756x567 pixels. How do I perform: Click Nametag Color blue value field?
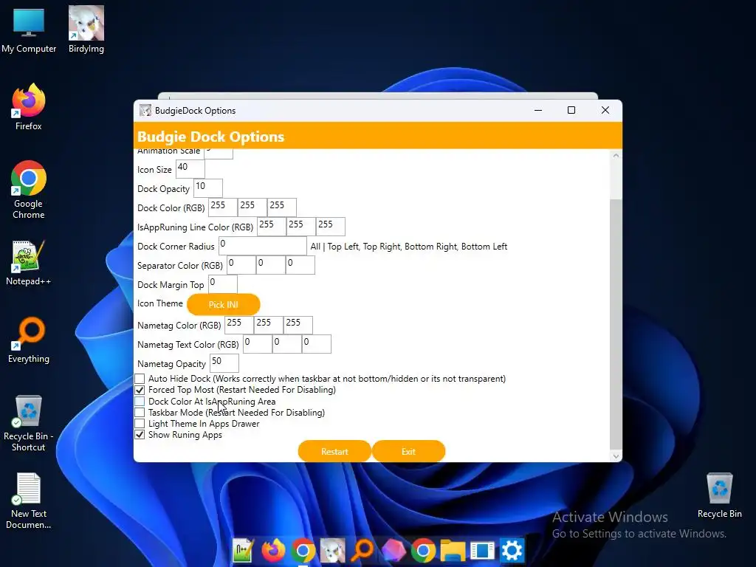pos(298,325)
